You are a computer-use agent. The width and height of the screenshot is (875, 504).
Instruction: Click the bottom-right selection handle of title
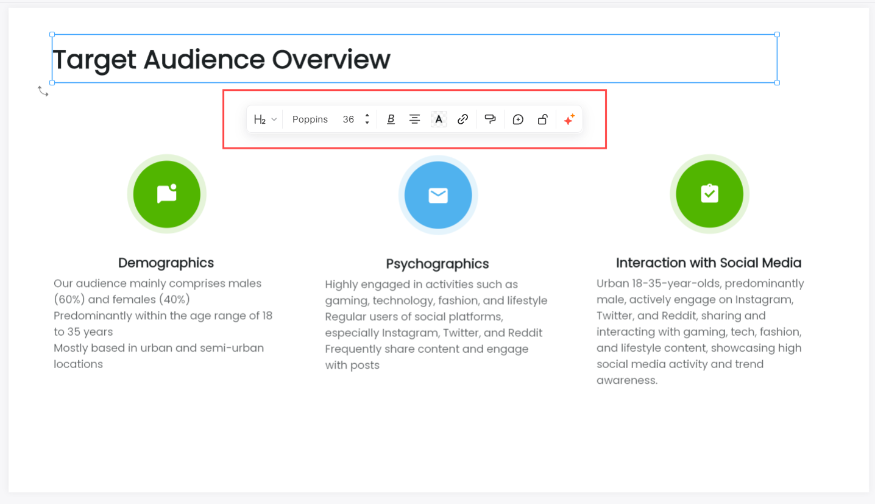777,82
